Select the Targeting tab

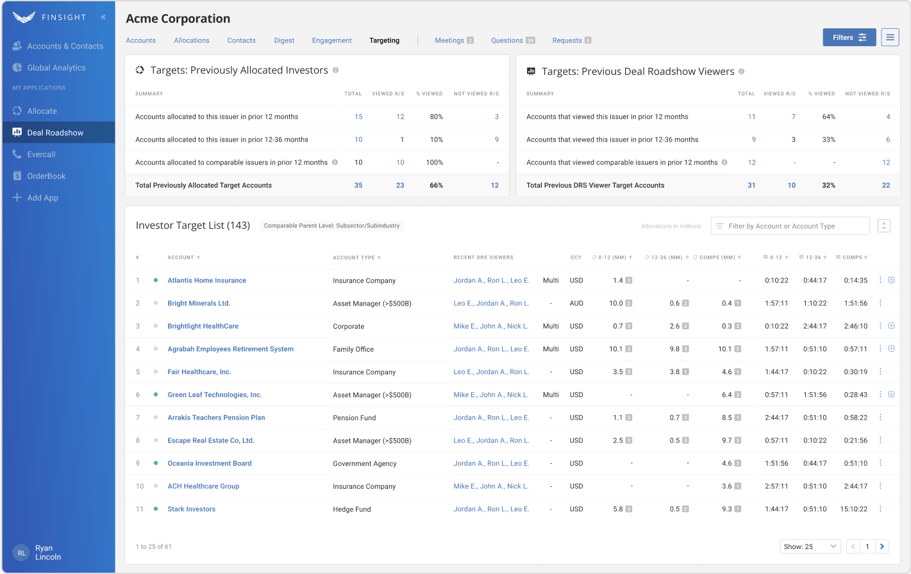point(384,40)
